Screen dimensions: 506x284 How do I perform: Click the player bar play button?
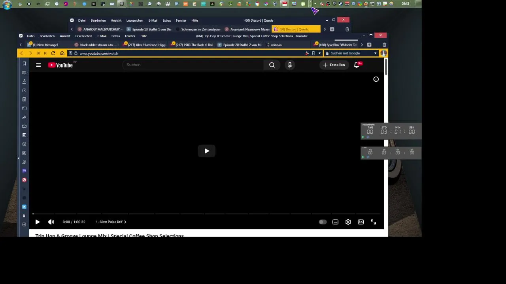(x=38, y=222)
